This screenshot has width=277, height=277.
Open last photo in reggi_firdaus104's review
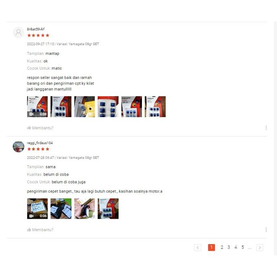[x=108, y=209]
